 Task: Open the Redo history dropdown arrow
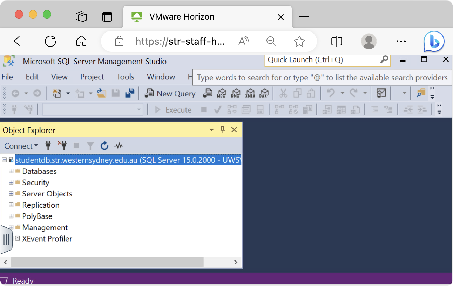pyautogui.click(x=365, y=93)
